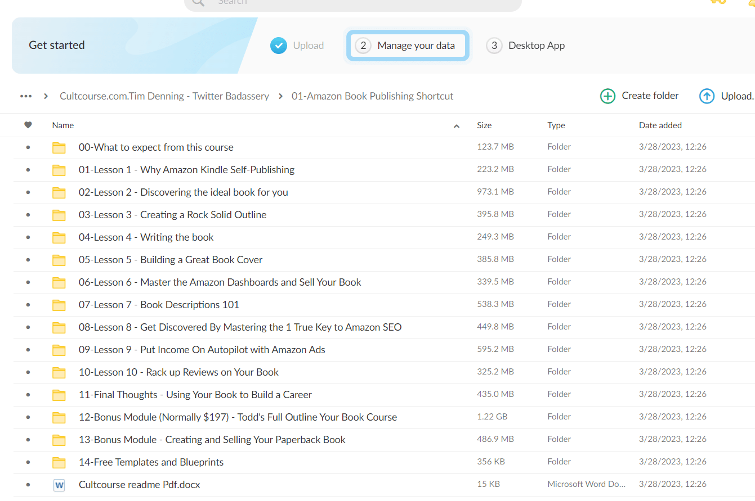Click folder icon for 05-Lesson 5
755x501 pixels.
pos(59,260)
